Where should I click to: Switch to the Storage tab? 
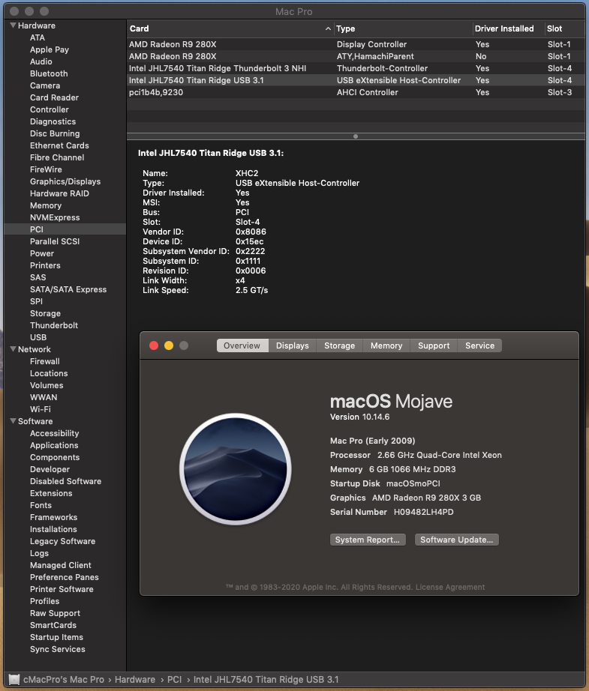[339, 345]
